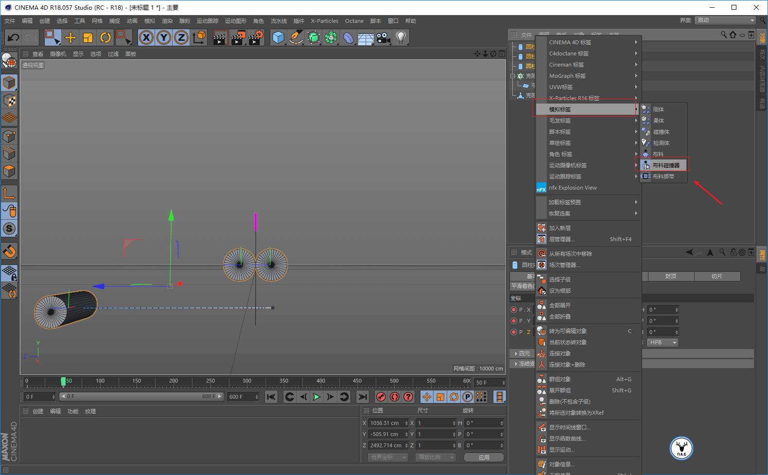Select the spline Pen tool
This screenshot has height=475, width=768.
296,37
